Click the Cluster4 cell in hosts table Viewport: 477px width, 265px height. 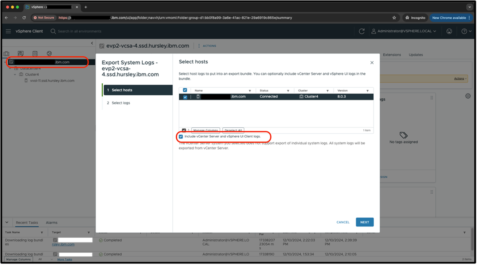coord(308,96)
